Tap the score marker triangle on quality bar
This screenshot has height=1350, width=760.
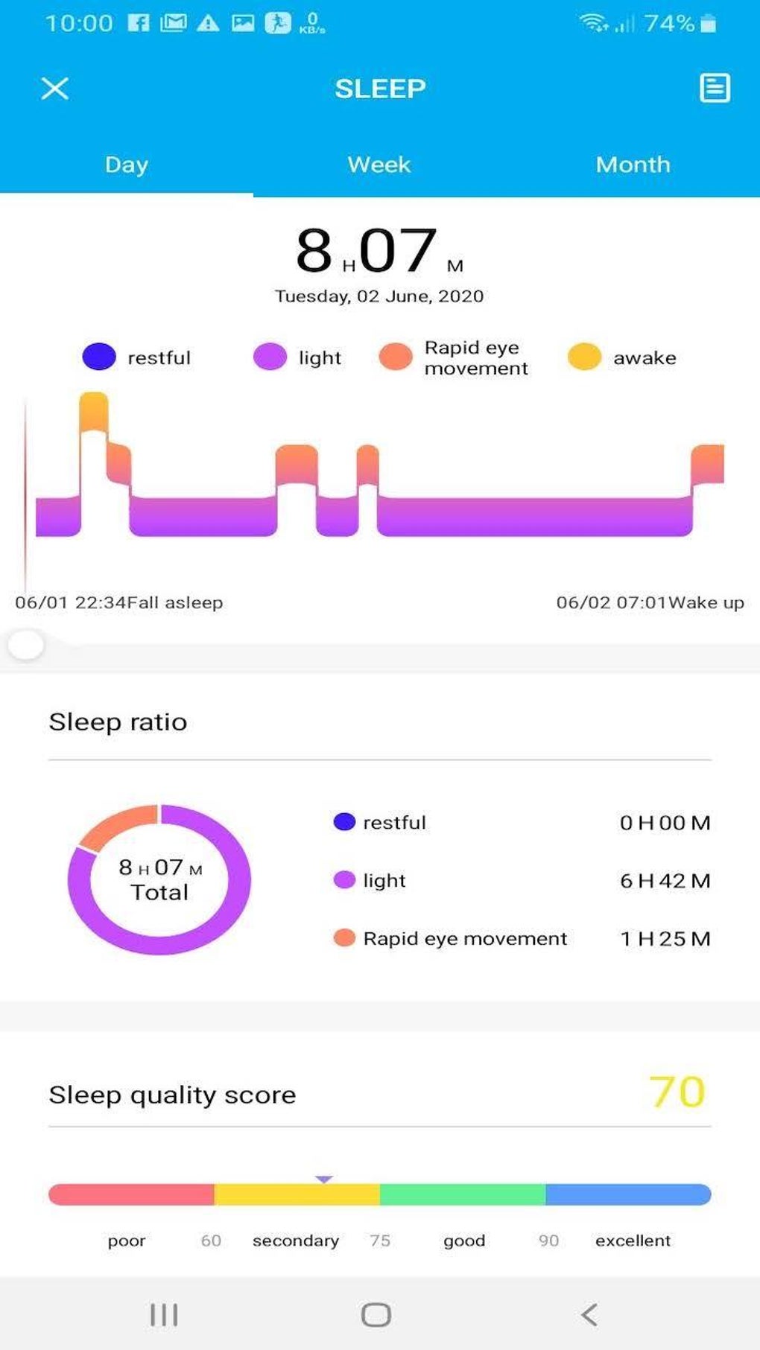click(323, 1179)
